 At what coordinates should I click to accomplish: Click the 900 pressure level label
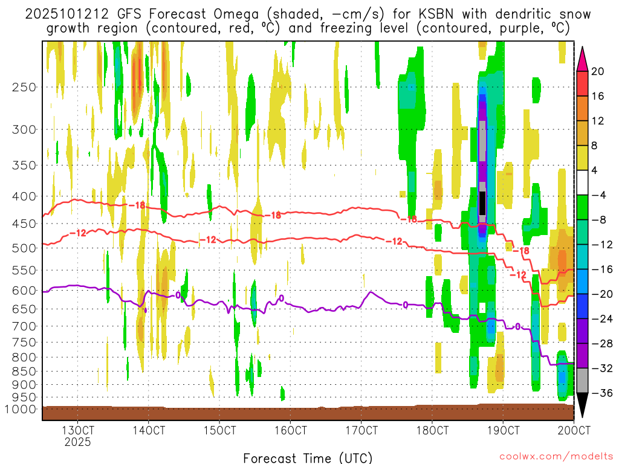click(24, 385)
